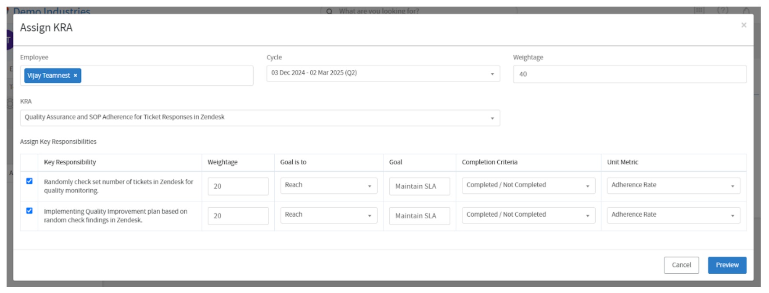Uncheck the Randomly check tickets responsibility
This screenshot has height=293, width=769.
(29, 181)
